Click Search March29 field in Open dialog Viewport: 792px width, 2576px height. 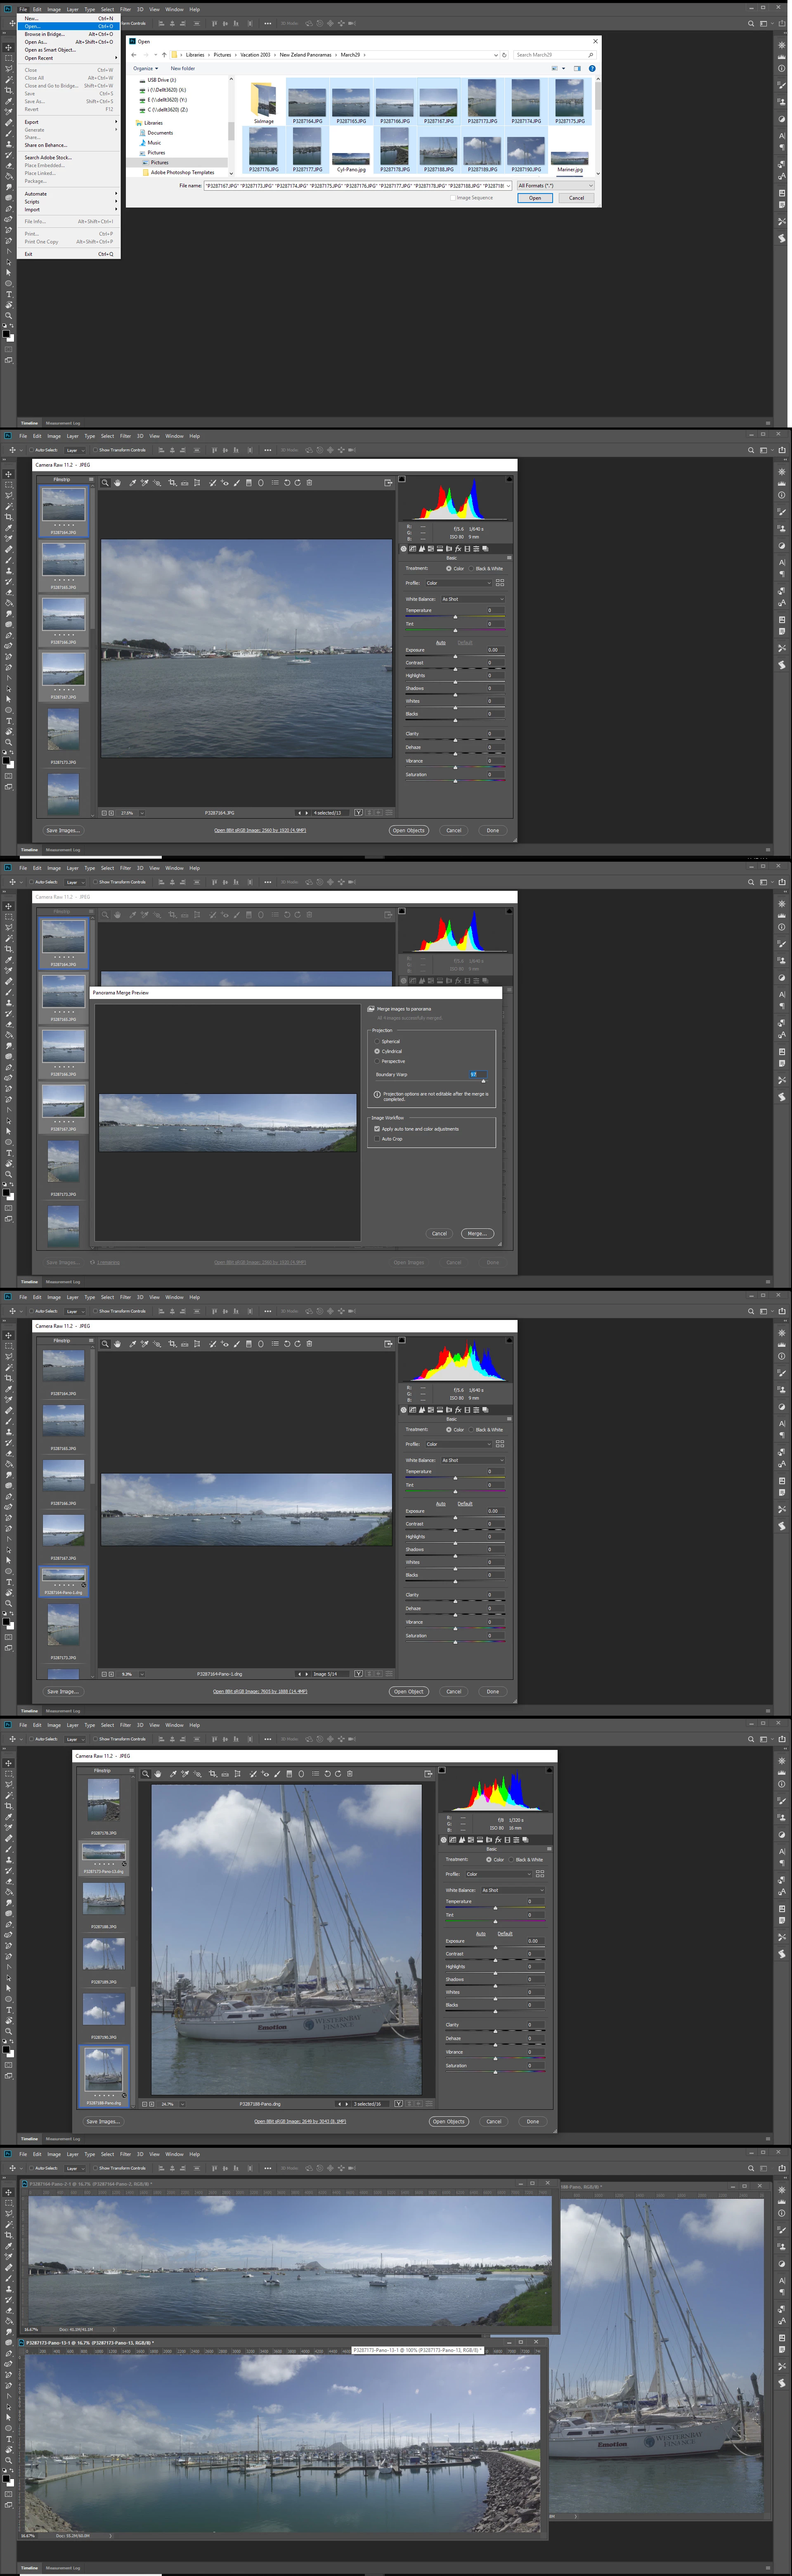555,55
